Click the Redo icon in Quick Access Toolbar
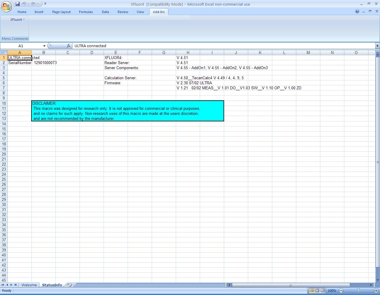Screen dimensions: 380x295 [x=34, y=4]
